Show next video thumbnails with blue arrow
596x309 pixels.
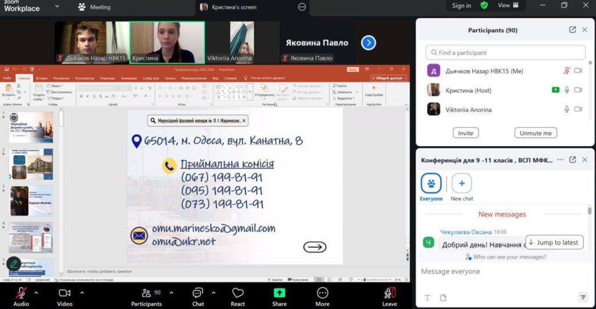368,42
